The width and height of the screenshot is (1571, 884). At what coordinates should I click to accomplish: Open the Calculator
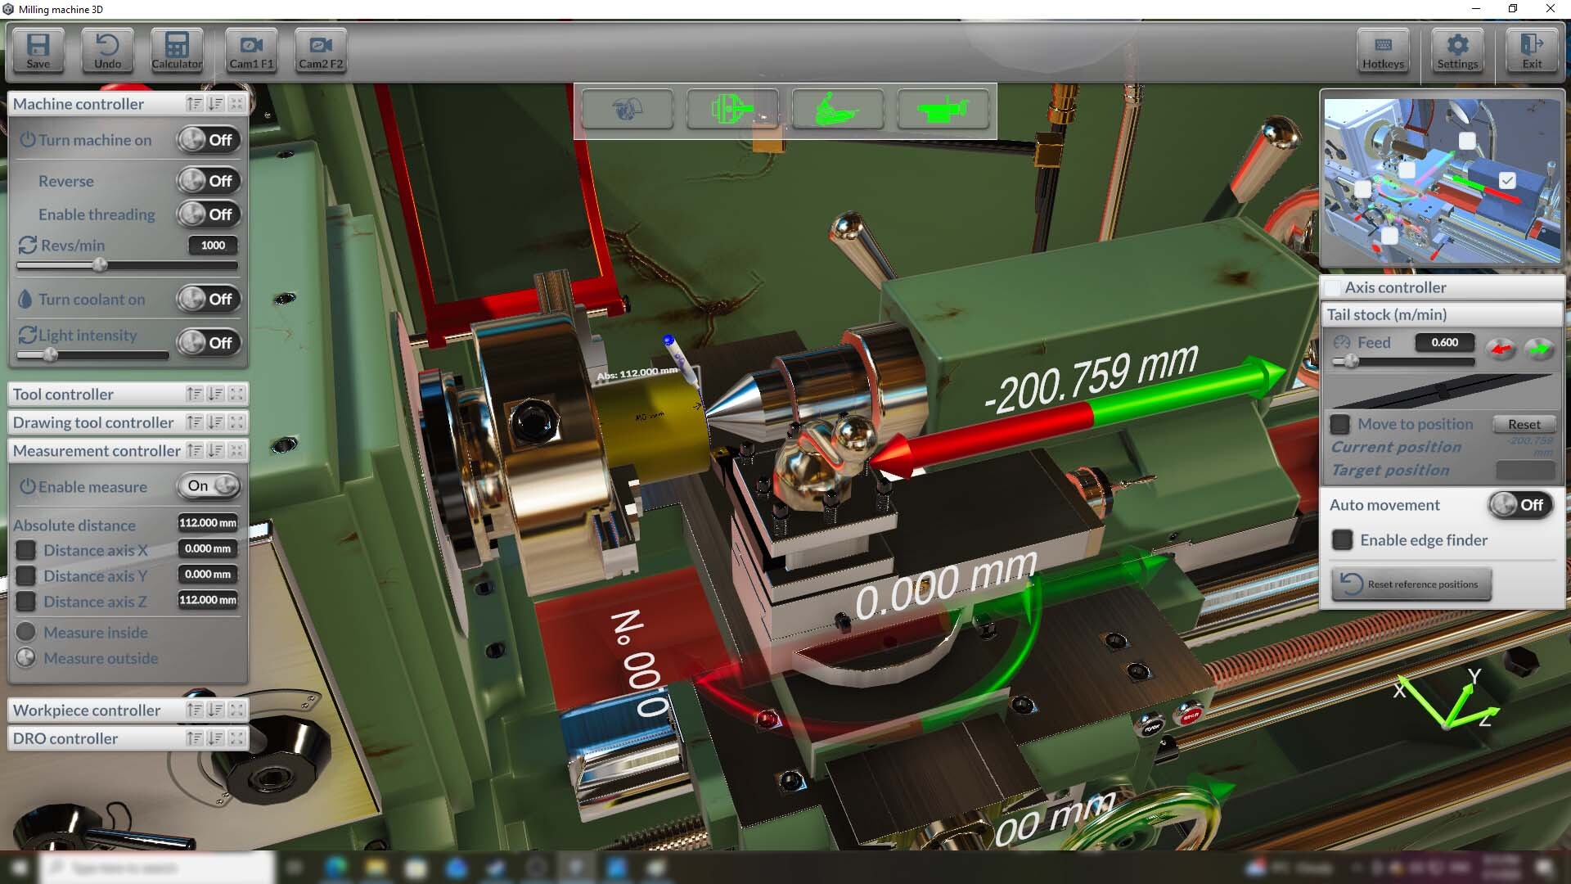[176, 50]
